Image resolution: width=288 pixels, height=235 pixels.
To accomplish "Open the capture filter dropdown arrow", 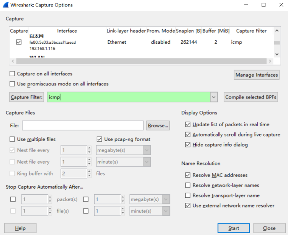I will pyautogui.click(x=214, y=97).
